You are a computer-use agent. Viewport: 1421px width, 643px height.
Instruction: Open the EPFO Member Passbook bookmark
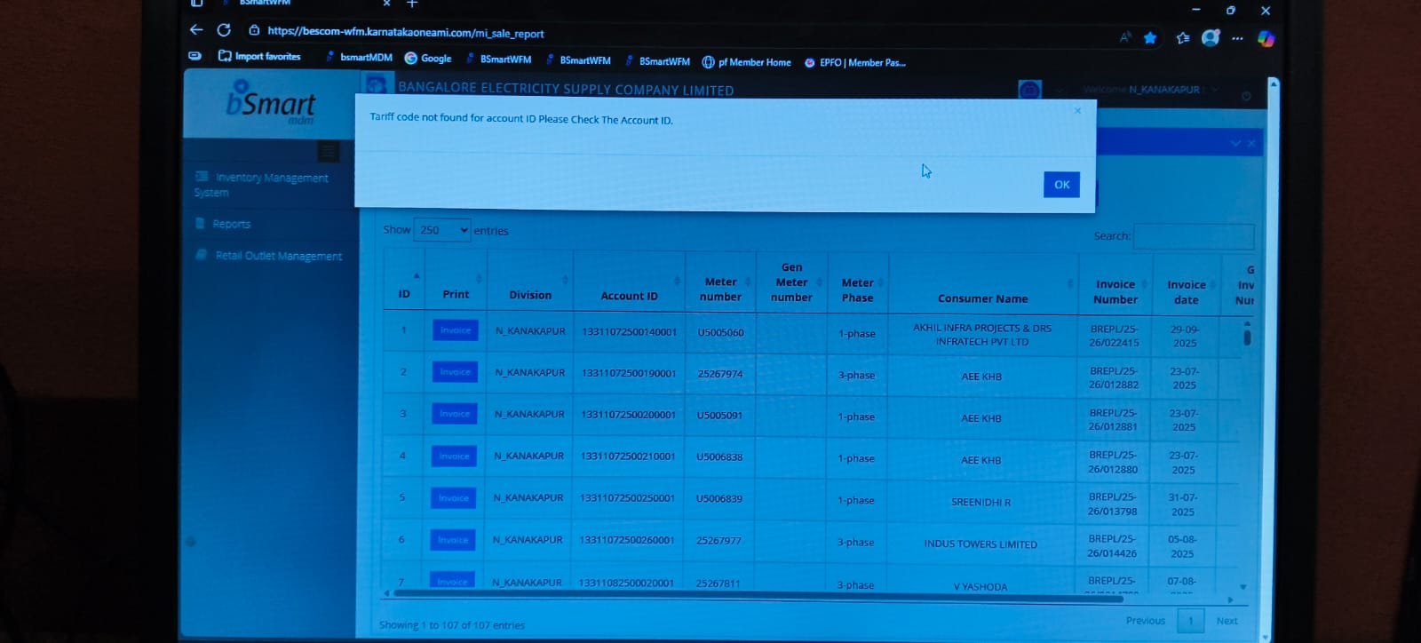click(x=854, y=62)
